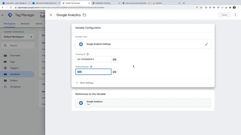Click Tags sidebar icon
Screen dimensions: 241x135
[5, 62]
